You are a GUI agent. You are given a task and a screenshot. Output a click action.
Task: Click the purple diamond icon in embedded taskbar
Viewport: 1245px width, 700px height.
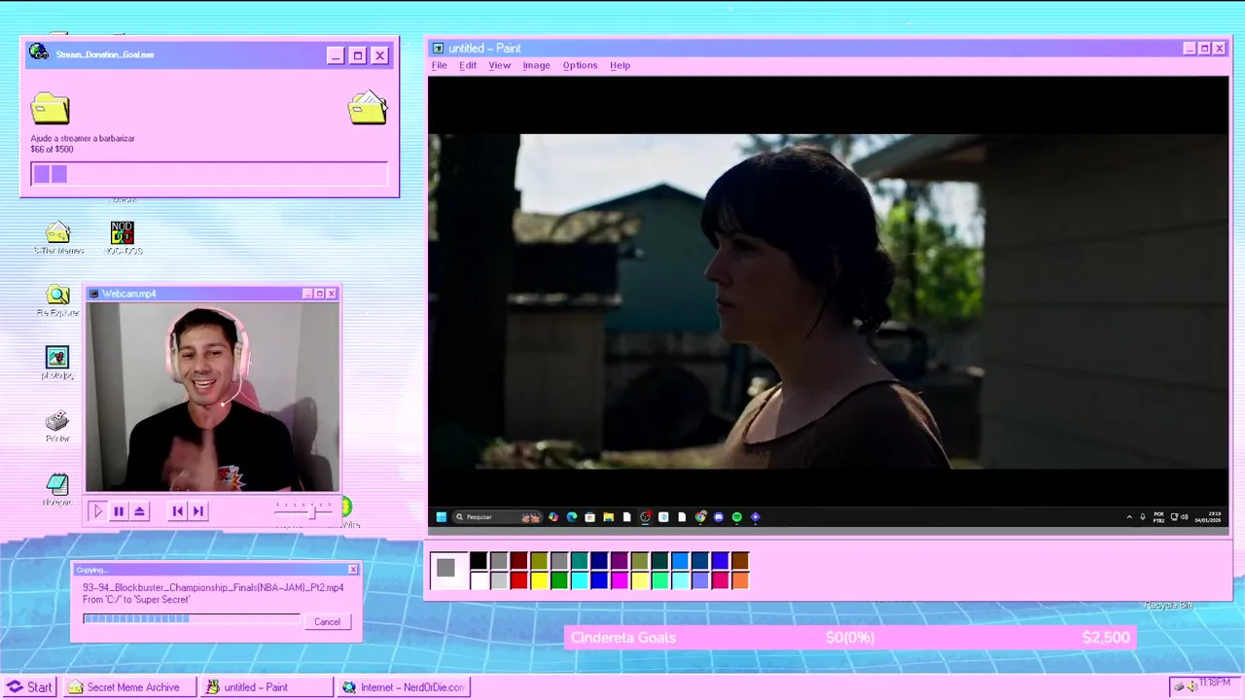click(755, 517)
